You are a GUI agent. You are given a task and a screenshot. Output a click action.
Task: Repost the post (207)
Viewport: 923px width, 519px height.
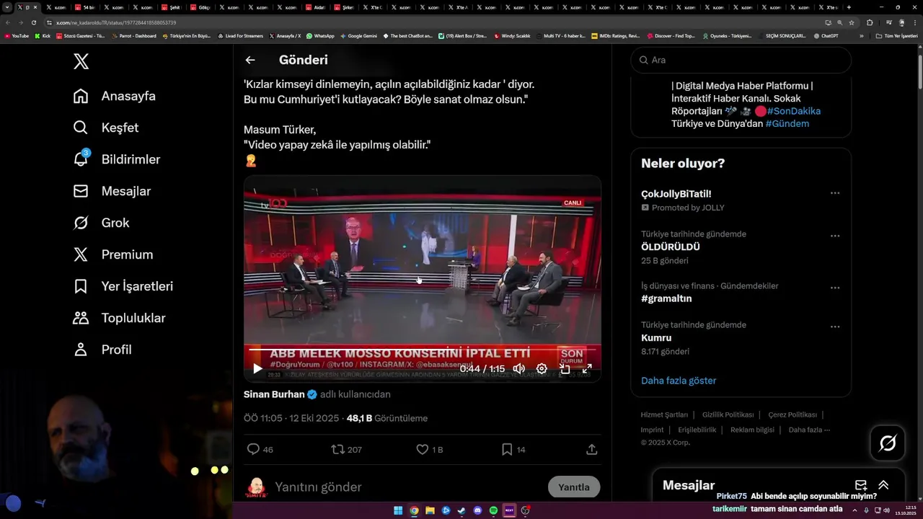coord(346,449)
